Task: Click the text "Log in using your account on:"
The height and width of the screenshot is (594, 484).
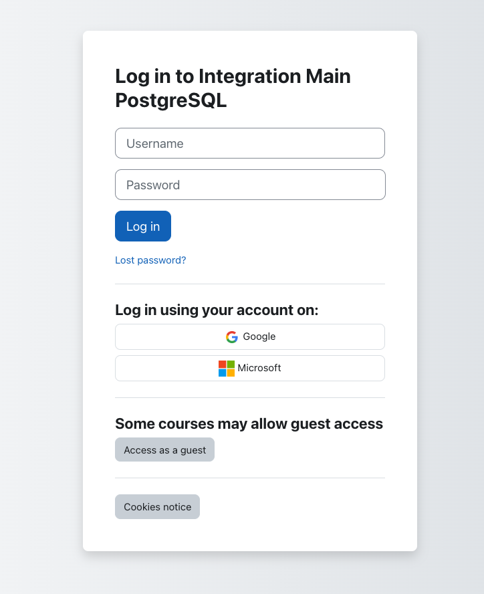Action: point(217,310)
